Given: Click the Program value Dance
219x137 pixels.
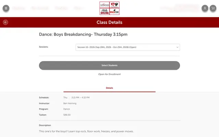Looking at the screenshot, I should point(66,109).
